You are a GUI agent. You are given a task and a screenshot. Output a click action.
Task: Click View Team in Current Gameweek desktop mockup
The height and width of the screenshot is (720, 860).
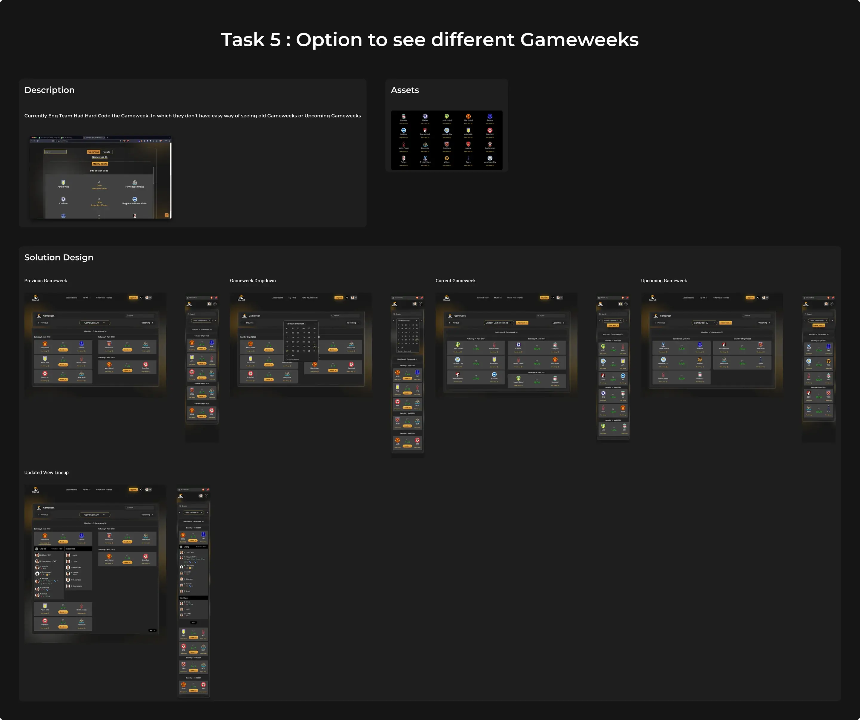pos(522,323)
